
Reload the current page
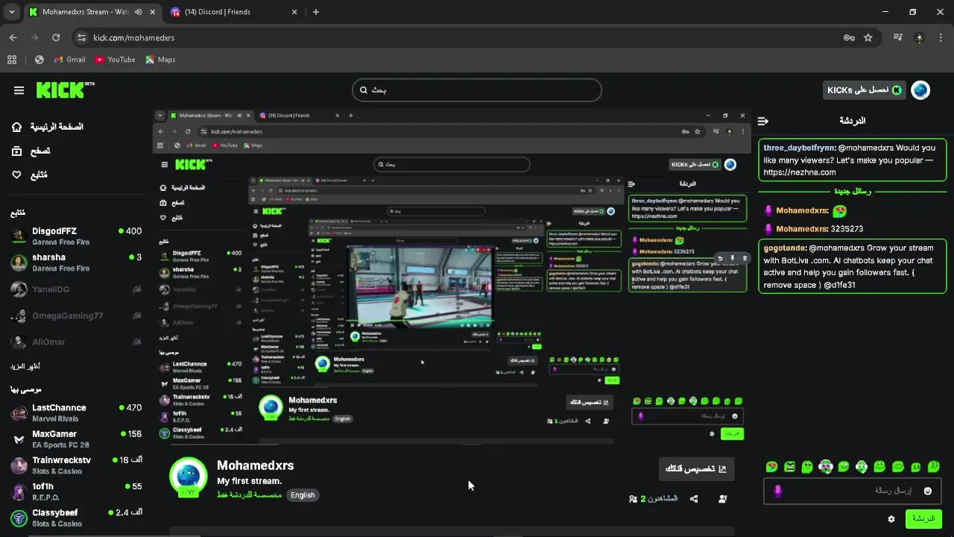coord(56,37)
